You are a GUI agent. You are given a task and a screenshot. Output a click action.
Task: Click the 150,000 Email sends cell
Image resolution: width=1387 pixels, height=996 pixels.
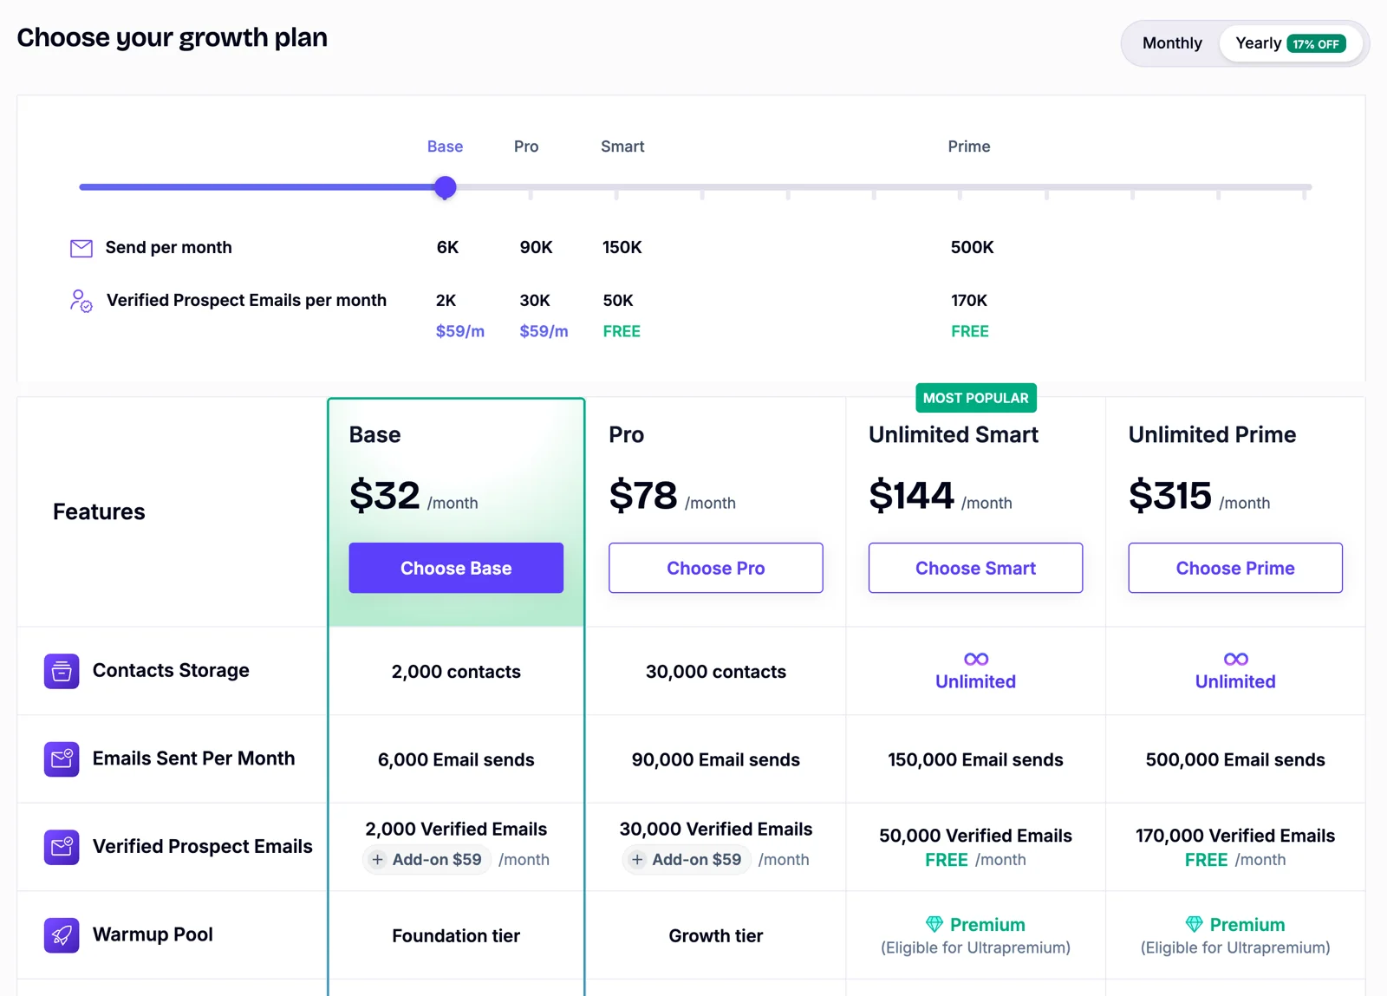[x=976, y=760]
